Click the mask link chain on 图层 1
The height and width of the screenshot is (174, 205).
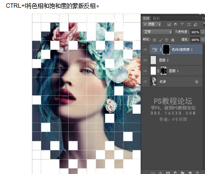[158, 71]
